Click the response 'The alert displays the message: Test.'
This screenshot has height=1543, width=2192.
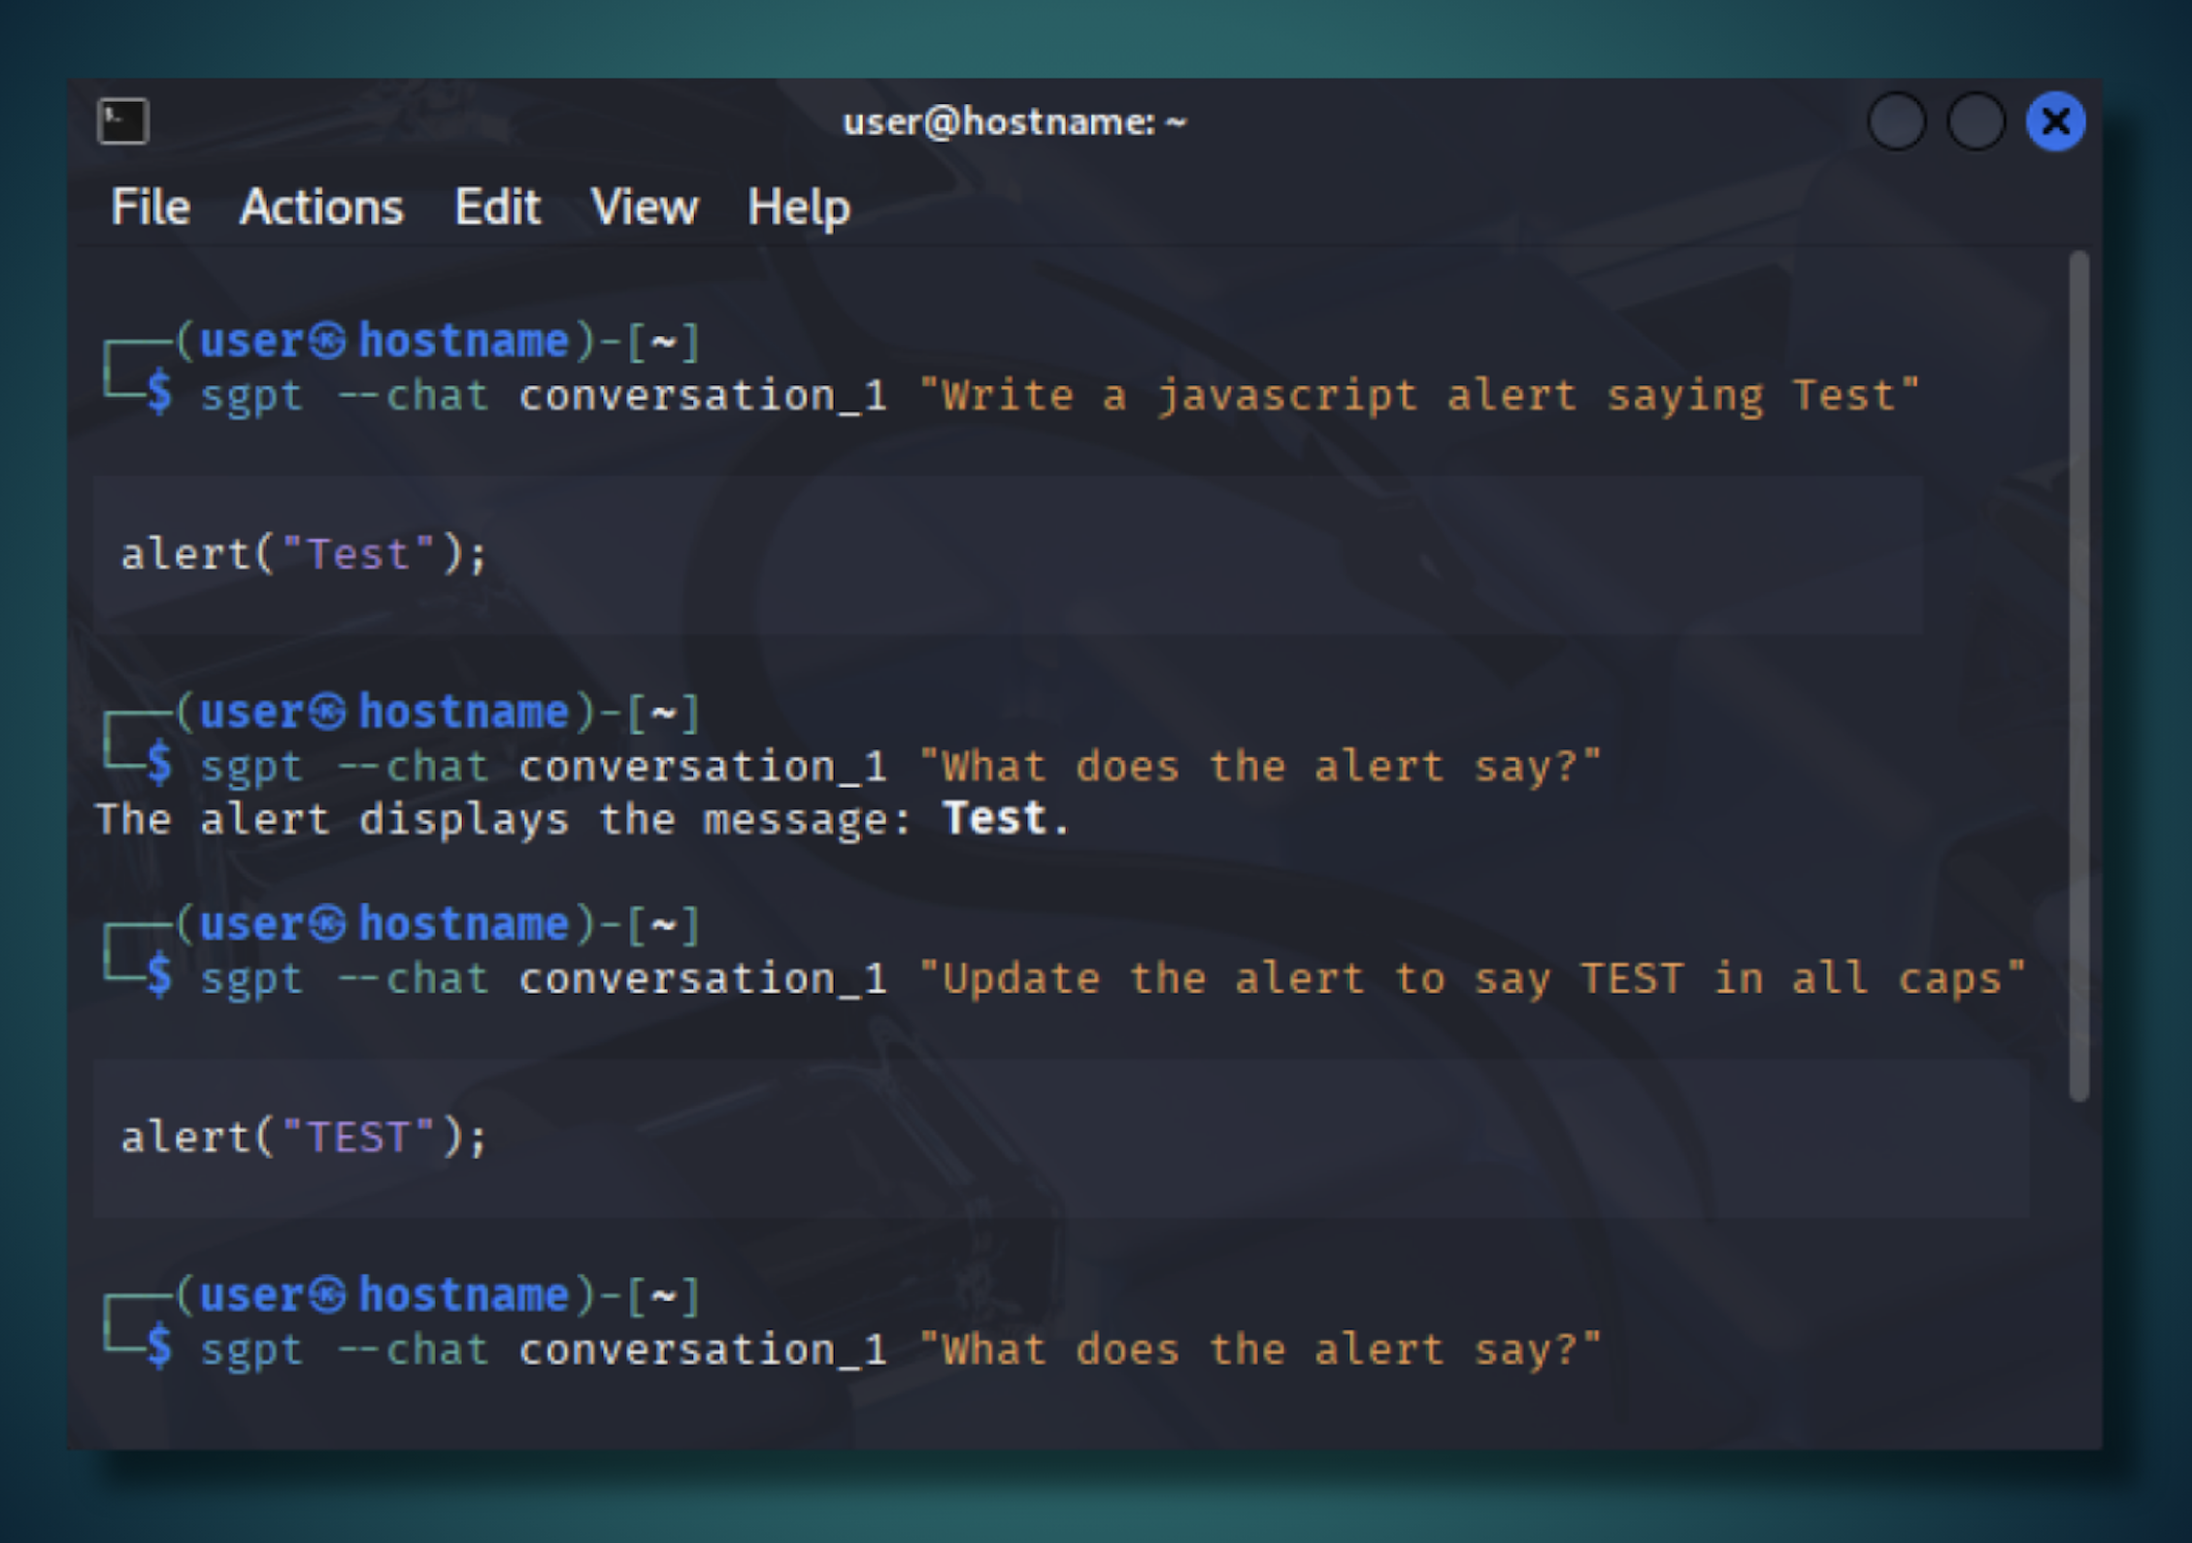click(x=582, y=818)
